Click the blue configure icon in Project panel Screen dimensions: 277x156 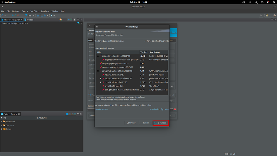point(67,114)
